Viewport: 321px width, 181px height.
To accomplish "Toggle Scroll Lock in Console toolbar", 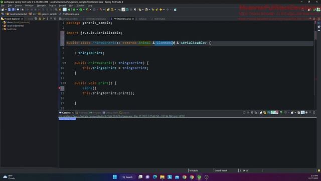I will pos(265,113).
